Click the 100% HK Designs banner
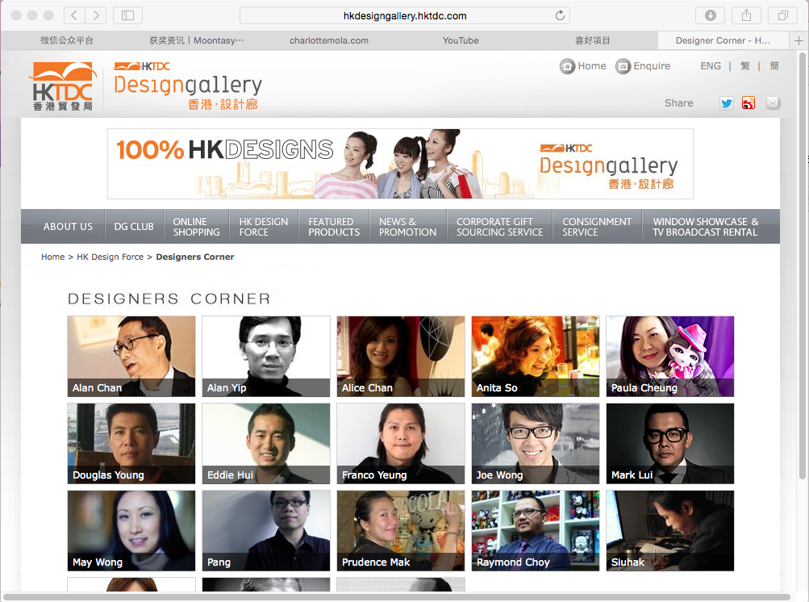Screen dimensions: 809x602 click(x=400, y=164)
